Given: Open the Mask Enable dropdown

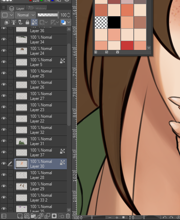Looking at the screenshot, I should pyautogui.click(x=44, y=22).
